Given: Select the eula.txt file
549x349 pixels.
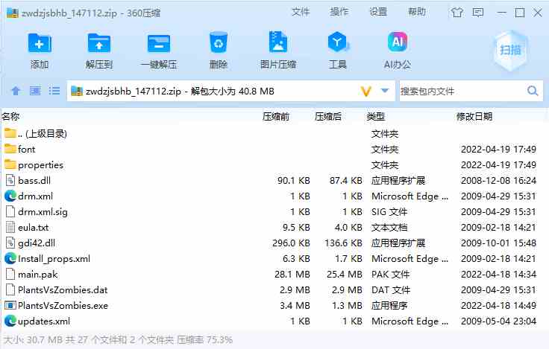Looking at the screenshot, I should (x=274, y=228).
